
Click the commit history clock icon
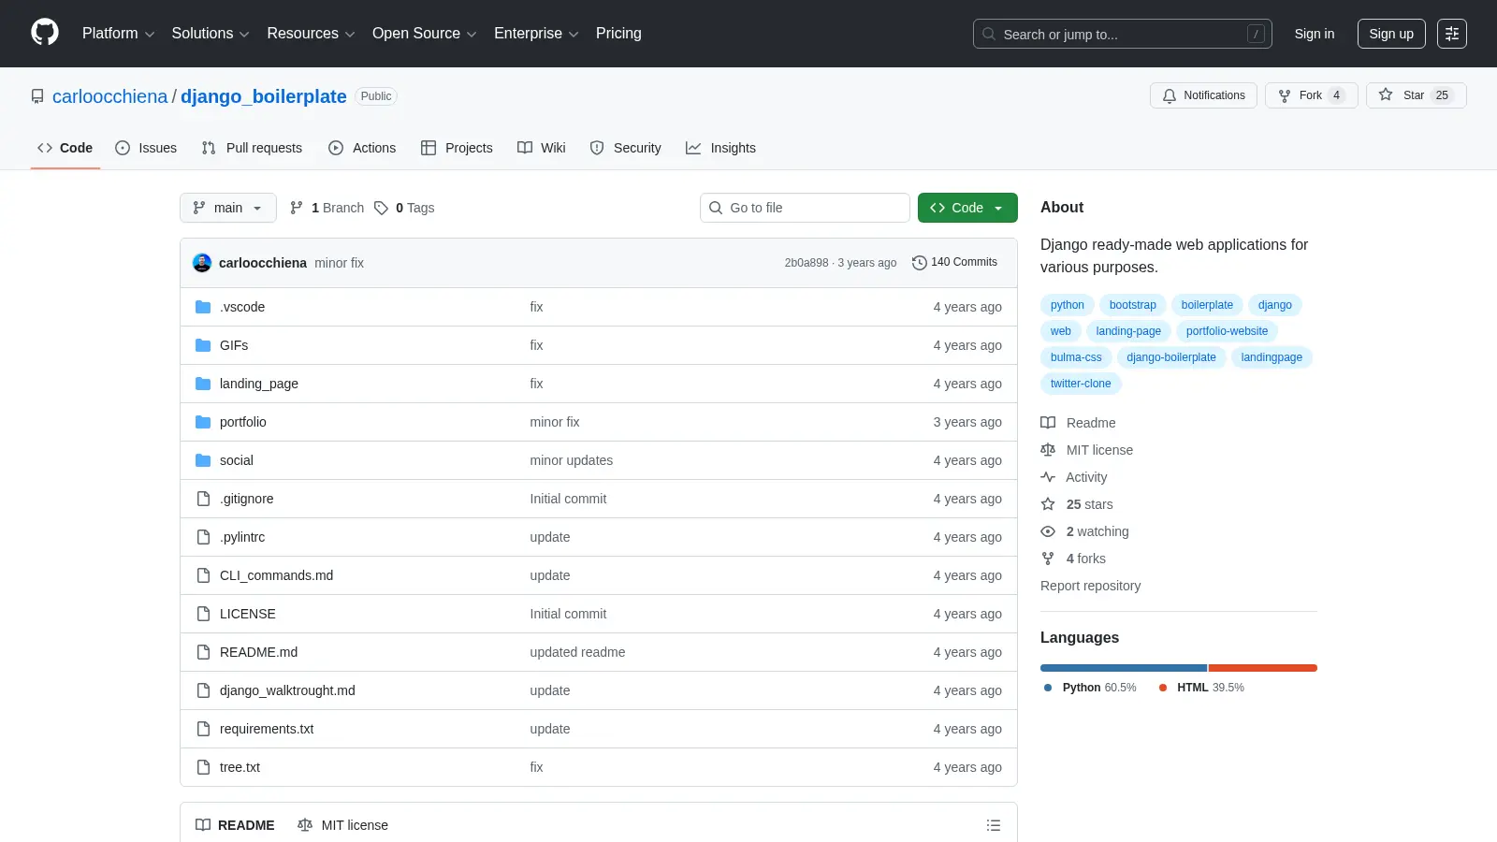click(919, 263)
